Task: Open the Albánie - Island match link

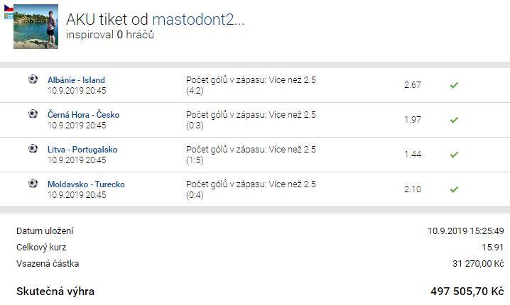Action: tap(76, 80)
